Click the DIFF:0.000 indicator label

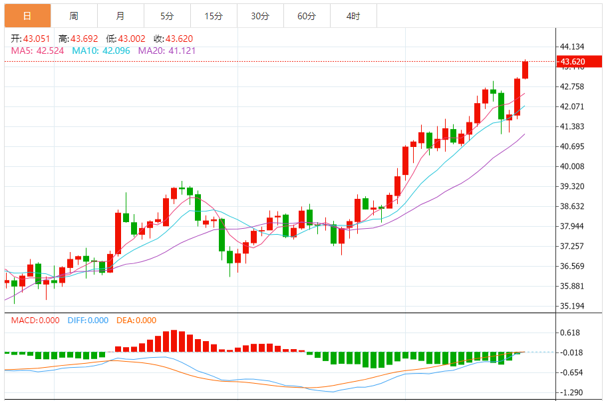click(x=88, y=321)
